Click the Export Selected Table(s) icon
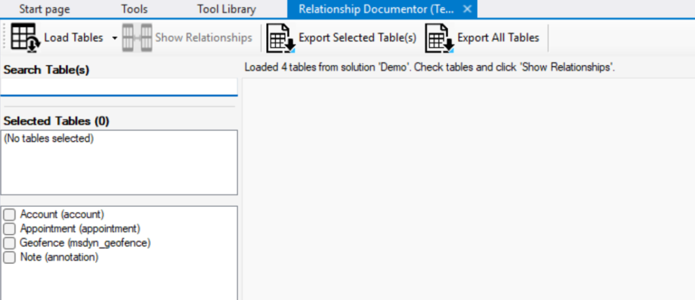The width and height of the screenshot is (695, 300). 279,38
